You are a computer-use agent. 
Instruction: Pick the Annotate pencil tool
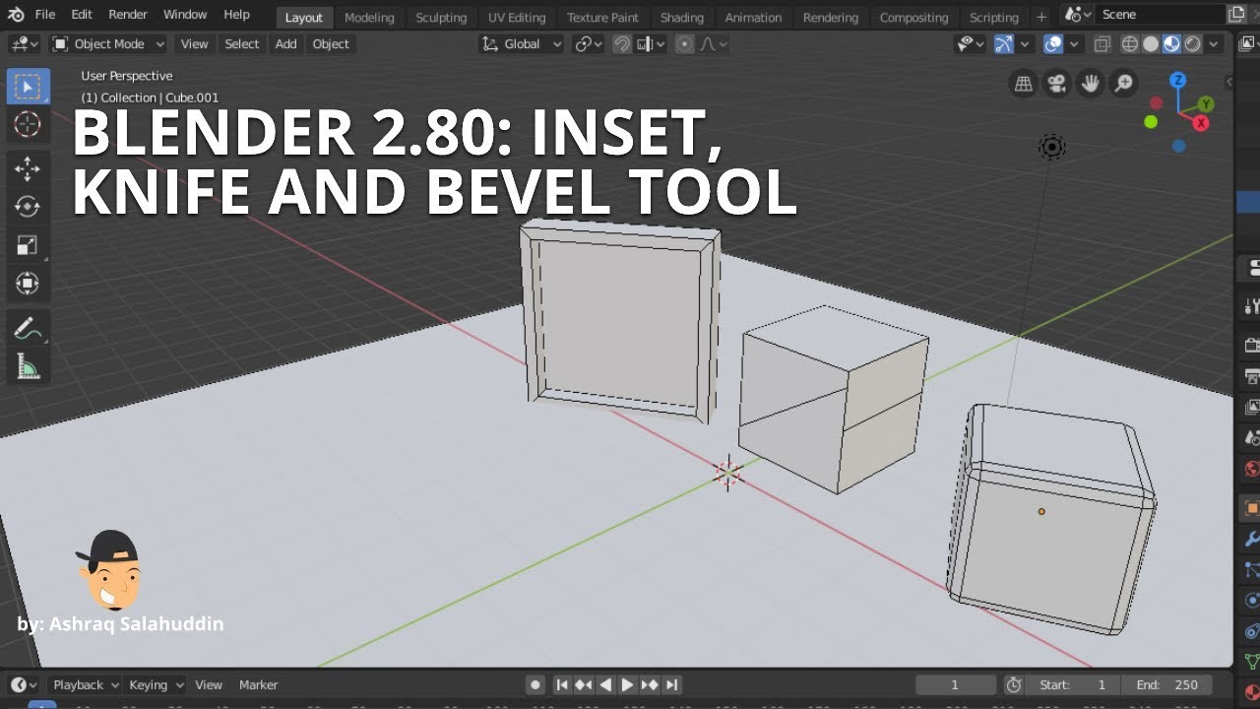28,329
